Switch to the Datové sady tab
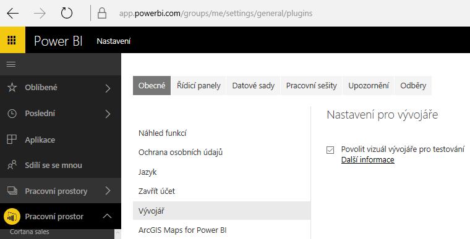470x239 pixels. [x=254, y=86]
